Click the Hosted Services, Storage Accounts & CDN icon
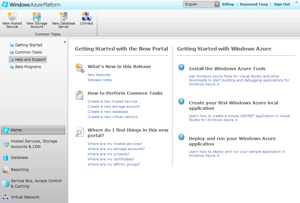Image resolution: width=300 pixels, height=203 pixels. [5, 144]
